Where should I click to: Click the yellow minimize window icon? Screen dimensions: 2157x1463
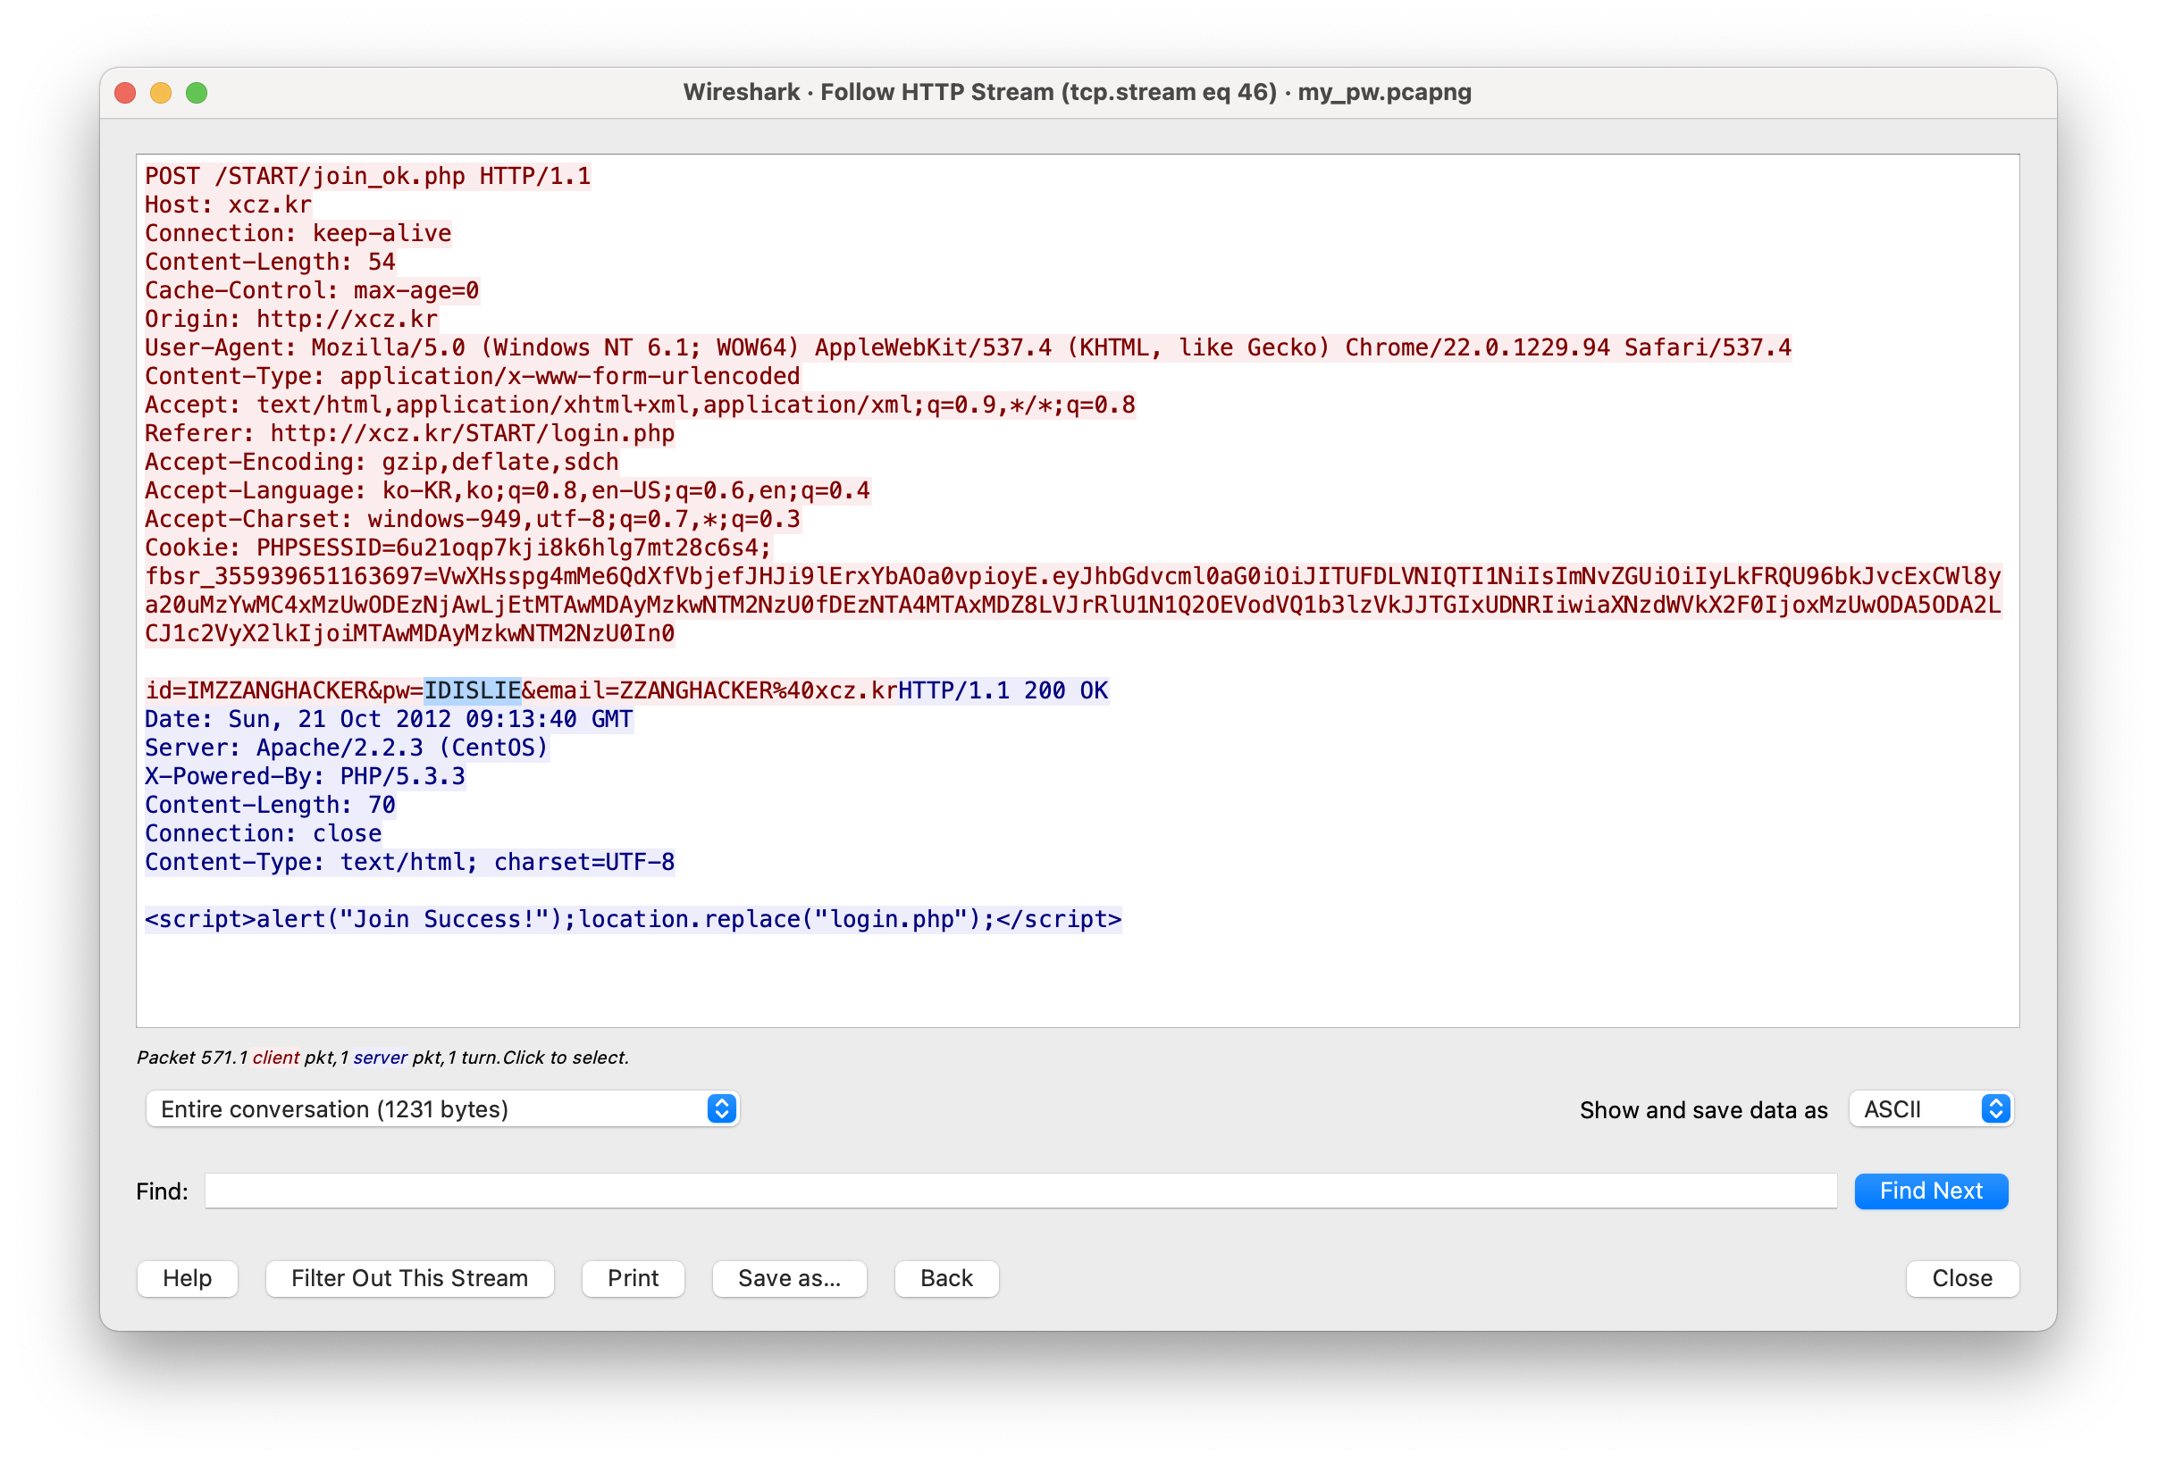(x=161, y=93)
